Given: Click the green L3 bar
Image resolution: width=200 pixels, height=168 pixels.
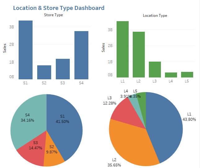Looking at the screenshot, I should tap(155, 69).
